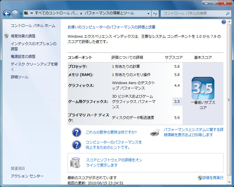Viewport: 234px width, 187px height.
Task: Click the help question mark icon top right
Action: pyautogui.click(x=224, y=22)
